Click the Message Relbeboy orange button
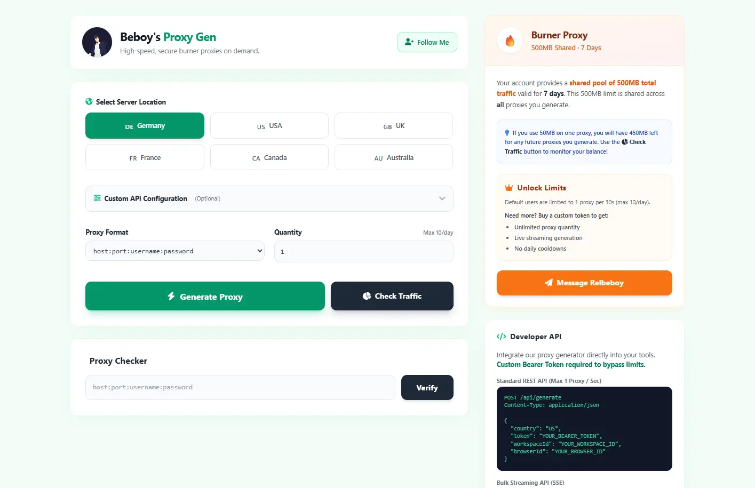 (x=584, y=283)
